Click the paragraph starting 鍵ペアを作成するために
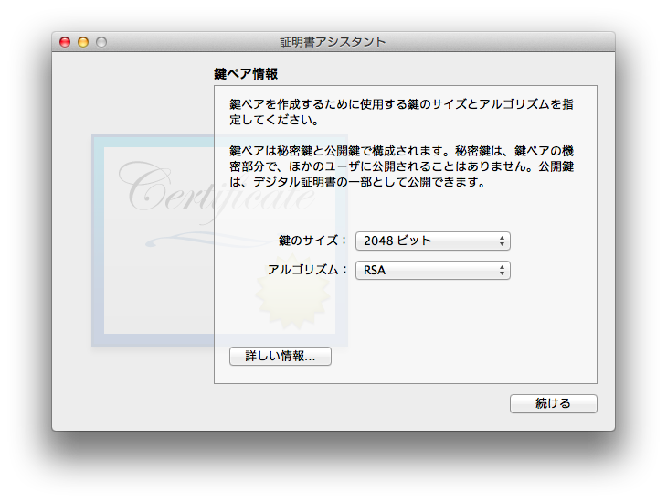This screenshot has height=503, width=667. click(401, 112)
